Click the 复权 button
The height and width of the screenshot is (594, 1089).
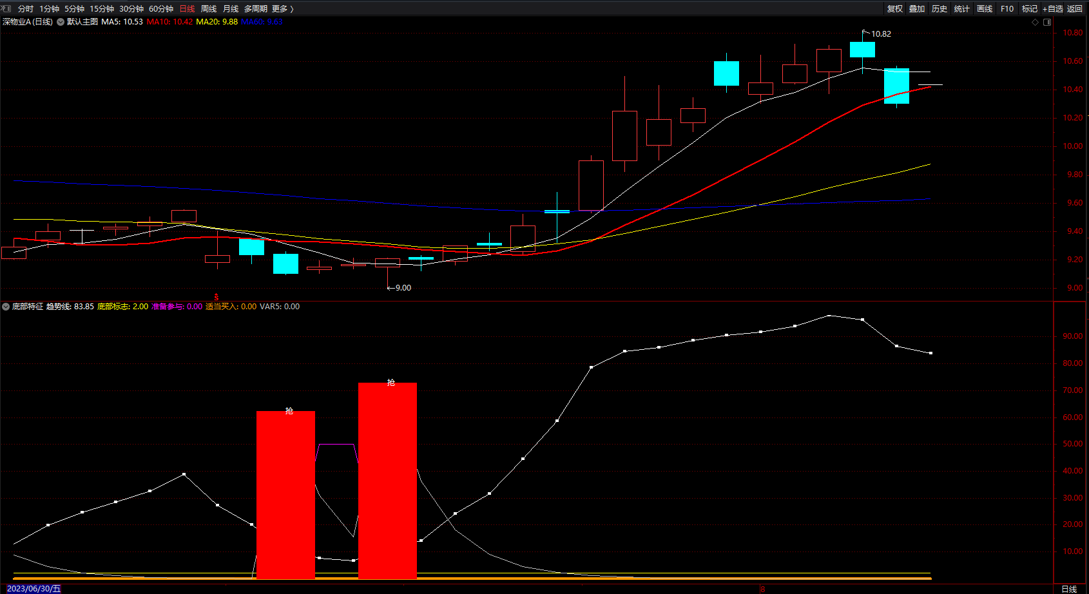[x=895, y=9]
